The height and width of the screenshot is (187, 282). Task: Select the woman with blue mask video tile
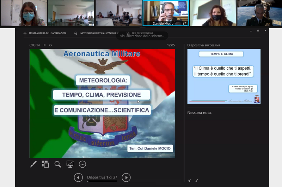coord(24,13)
